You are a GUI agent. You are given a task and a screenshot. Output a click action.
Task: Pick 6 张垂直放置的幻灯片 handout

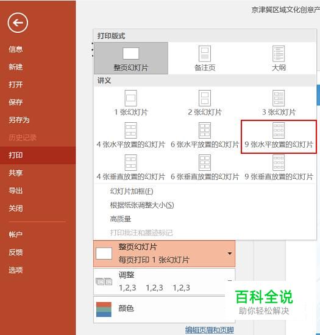click(205, 168)
